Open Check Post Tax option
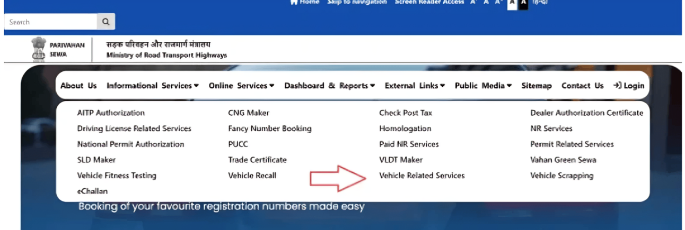The height and width of the screenshot is (230, 685). 406,113
